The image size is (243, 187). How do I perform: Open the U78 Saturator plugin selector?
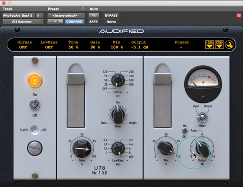pyautogui.click(x=23, y=22)
